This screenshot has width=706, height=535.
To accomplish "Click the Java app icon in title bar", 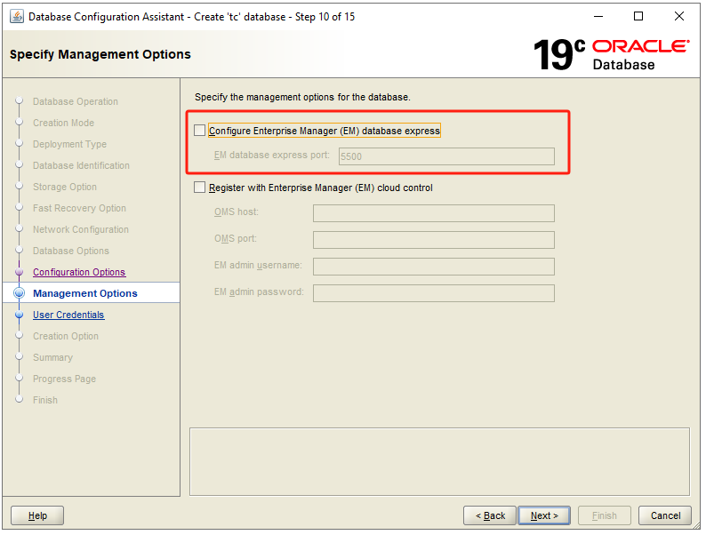I will [17, 17].
